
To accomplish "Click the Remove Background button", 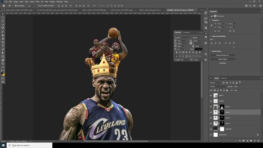I will point(223,55).
